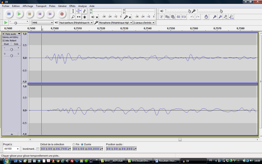Open the output meter dropdown arrow
262x164 pixels.
[97, 17]
